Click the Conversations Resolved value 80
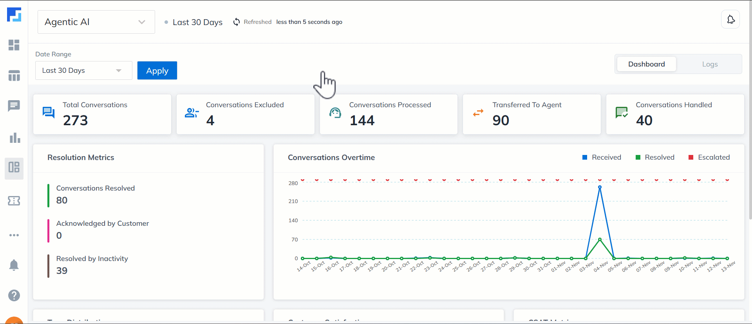 (62, 200)
